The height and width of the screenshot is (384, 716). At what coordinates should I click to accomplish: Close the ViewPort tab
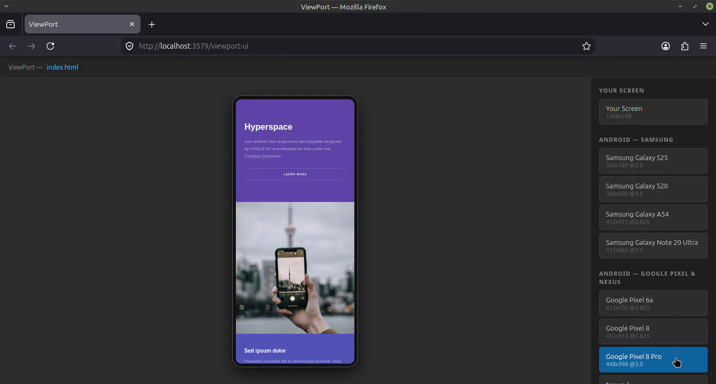tap(132, 24)
